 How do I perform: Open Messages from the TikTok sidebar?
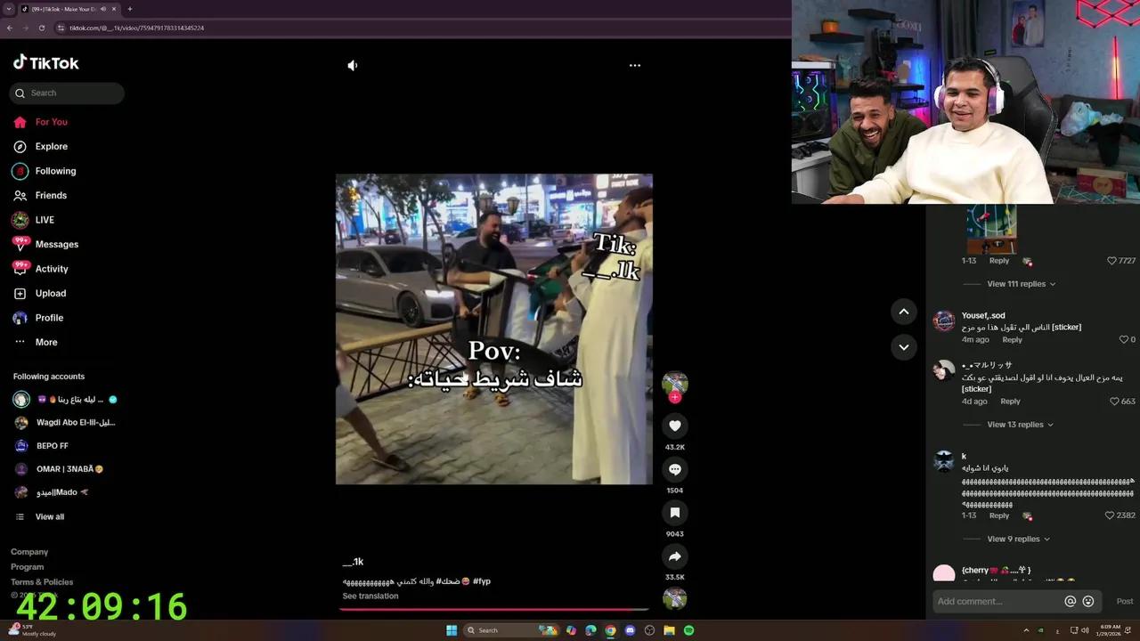point(56,244)
